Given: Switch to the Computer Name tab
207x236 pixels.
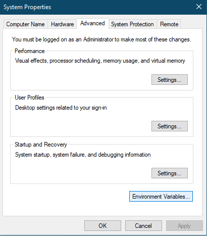Looking at the screenshot, I should click(x=25, y=24).
